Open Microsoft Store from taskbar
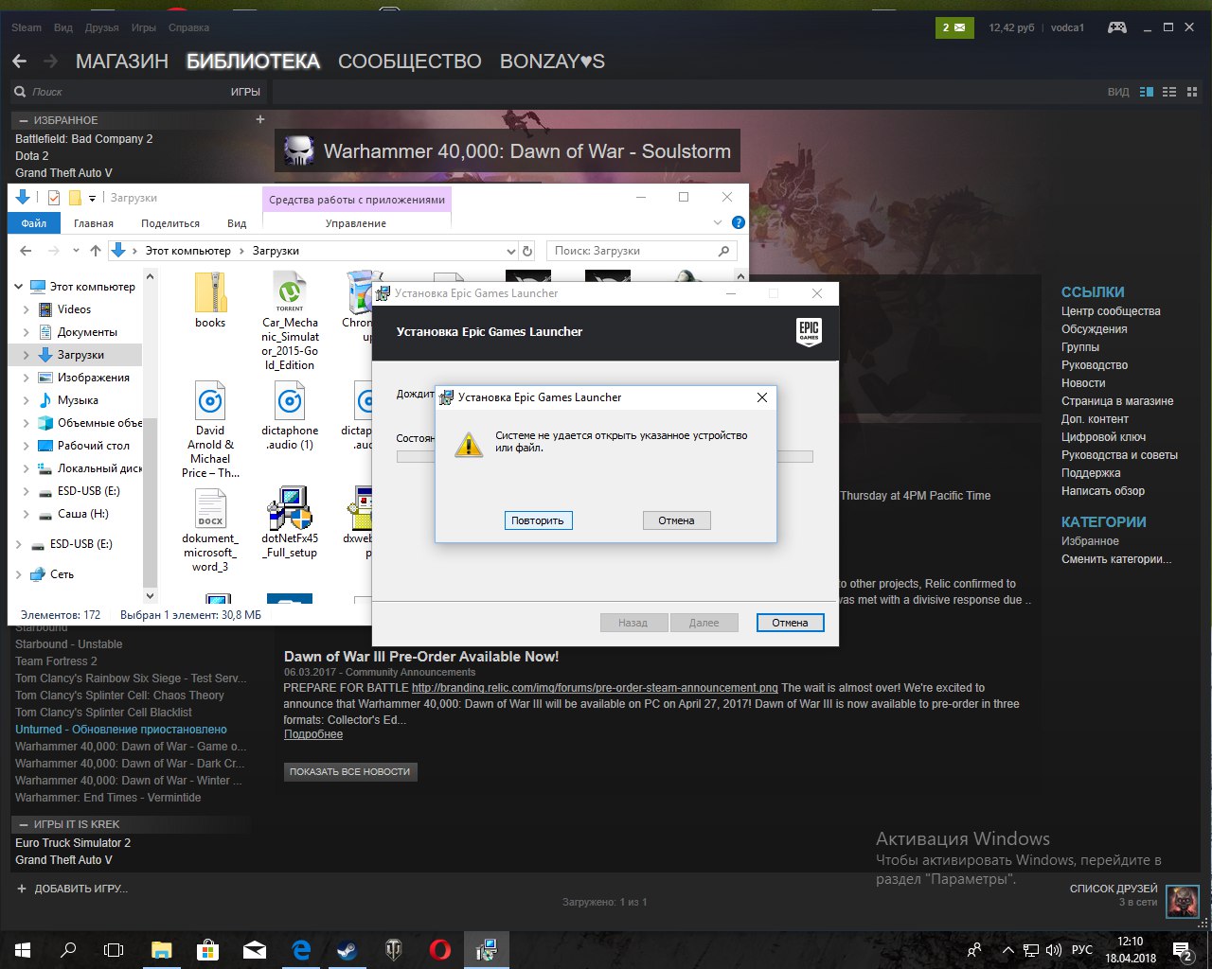The image size is (1212, 969). tap(207, 950)
